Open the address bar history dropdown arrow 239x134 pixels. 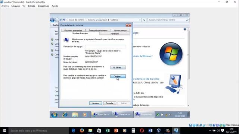[140, 20]
